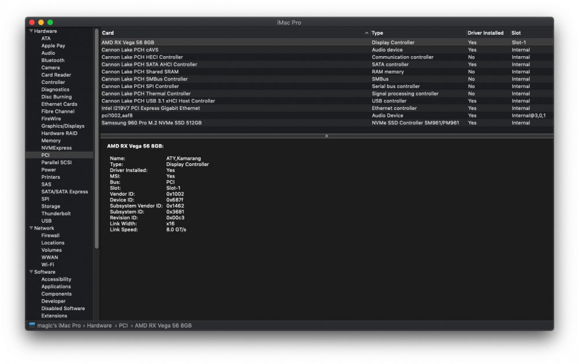Select Locations under Network
579x364 pixels.
[53, 242]
